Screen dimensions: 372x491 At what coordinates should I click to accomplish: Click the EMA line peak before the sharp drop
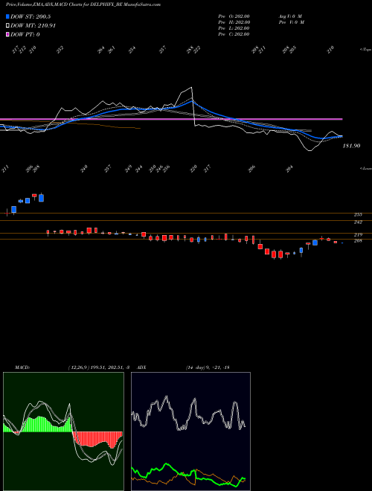coord(190,89)
